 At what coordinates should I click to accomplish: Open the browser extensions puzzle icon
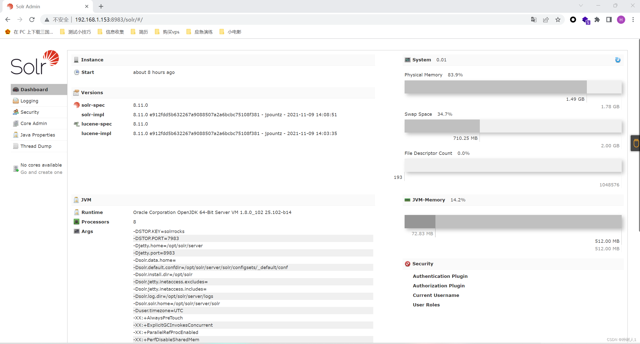(597, 20)
